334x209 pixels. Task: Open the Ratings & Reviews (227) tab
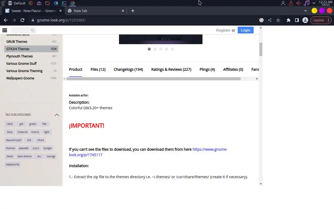[x=171, y=69]
